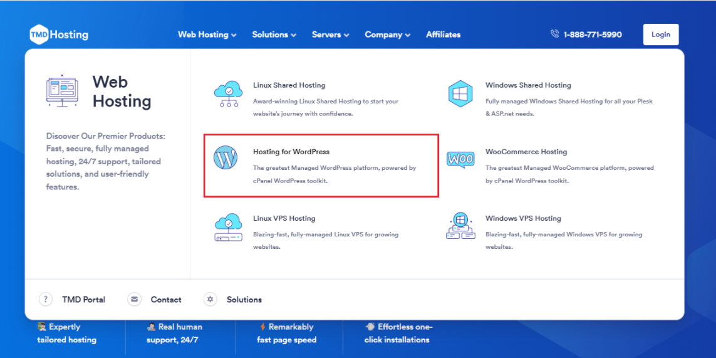Click the 'Expertly tailored hosting' text
This screenshot has width=716, height=358.
66,334
